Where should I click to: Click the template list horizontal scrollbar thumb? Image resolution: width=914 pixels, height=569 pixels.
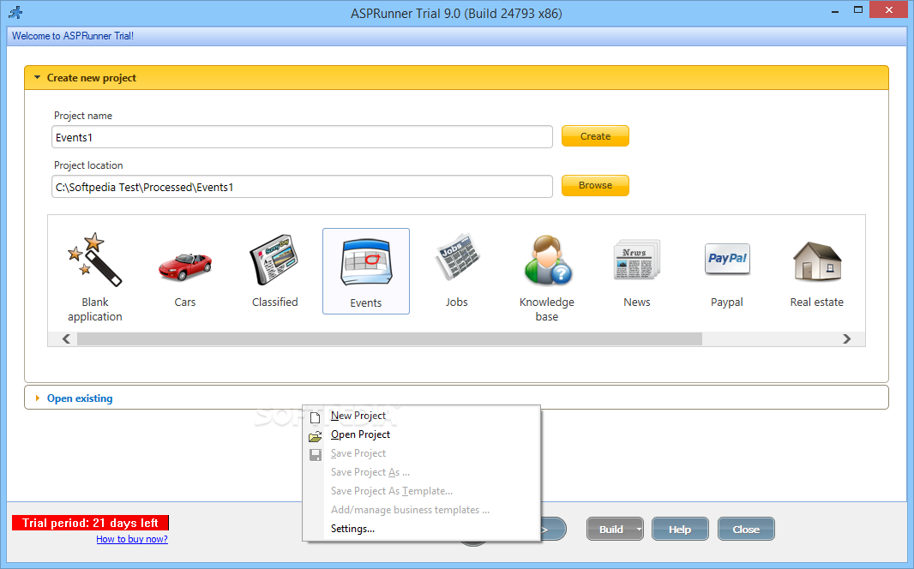[389, 339]
